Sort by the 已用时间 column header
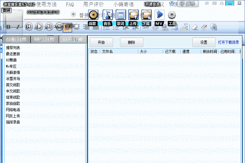Viewport: 245px width, 163px height. pyautogui.click(x=227, y=51)
